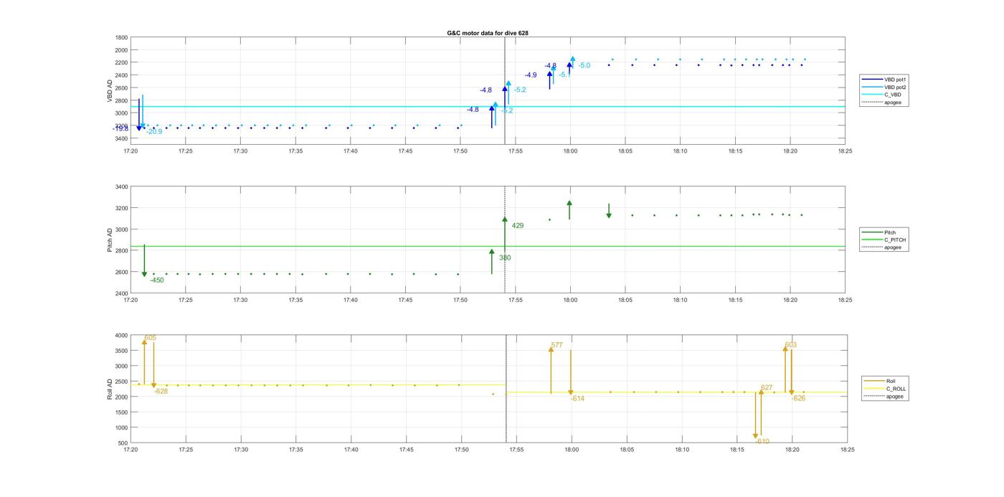Click 'apogee' in the Roll legend

pyautogui.click(x=885, y=396)
